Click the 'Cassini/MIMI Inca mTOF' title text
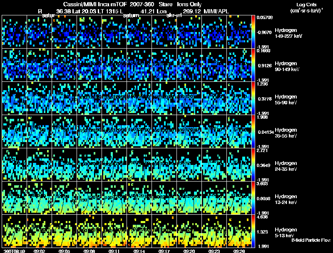 [x=95, y=4]
